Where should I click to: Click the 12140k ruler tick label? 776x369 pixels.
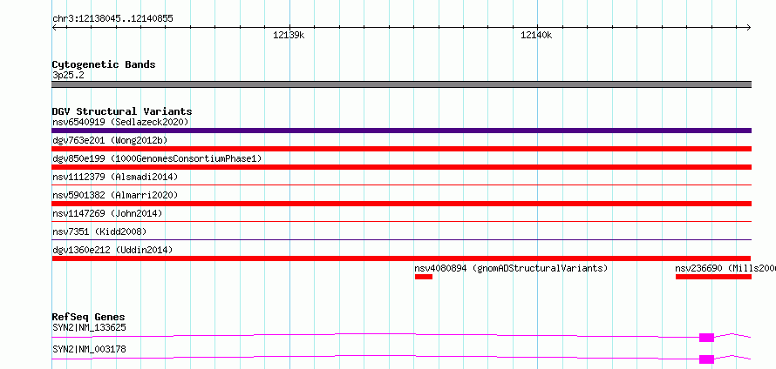[x=536, y=35]
